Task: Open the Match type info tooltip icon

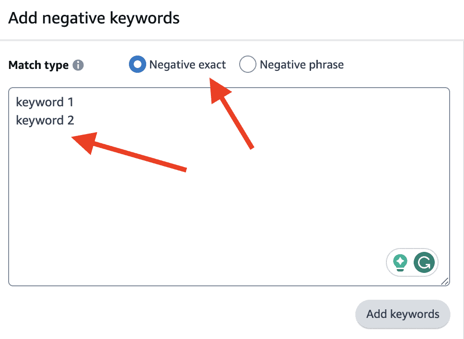Action: pos(78,65)
